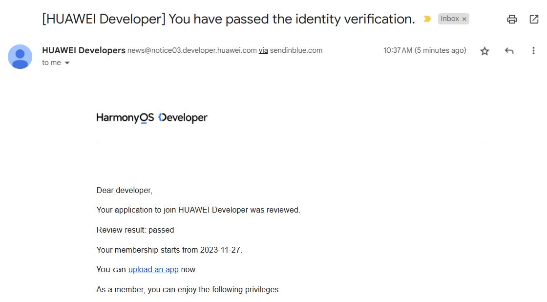This screenshot has width=547, height=302.
Task: Click the 'via' link in sender line
Action: click(263, 50)
